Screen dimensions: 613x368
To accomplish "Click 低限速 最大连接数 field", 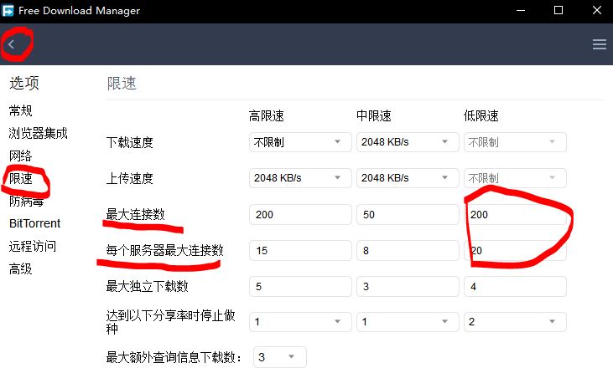I will click(x=515, y=214).
